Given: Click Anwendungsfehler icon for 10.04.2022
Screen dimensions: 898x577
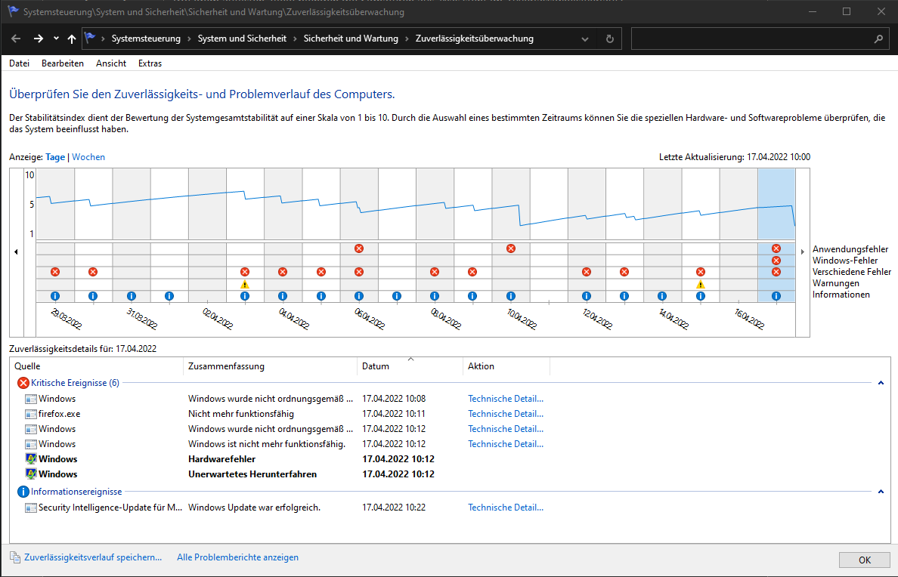Looking at the screenshot, I should [510, 248].
